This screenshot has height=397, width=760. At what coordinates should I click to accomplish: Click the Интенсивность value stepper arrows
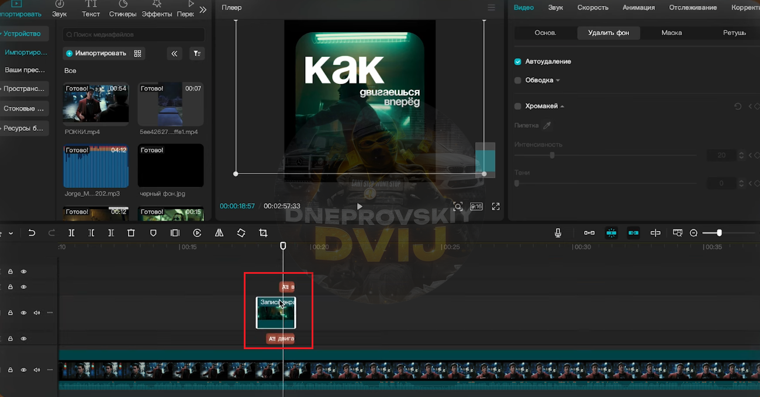[741, 155]
